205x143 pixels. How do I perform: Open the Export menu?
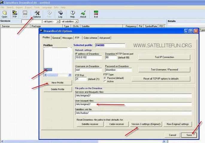pos(28,7)
